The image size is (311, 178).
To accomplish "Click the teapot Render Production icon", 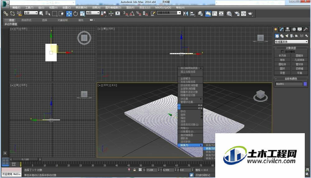I will (250, 13).
